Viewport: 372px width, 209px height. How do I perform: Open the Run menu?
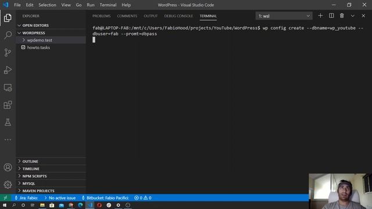91,5
